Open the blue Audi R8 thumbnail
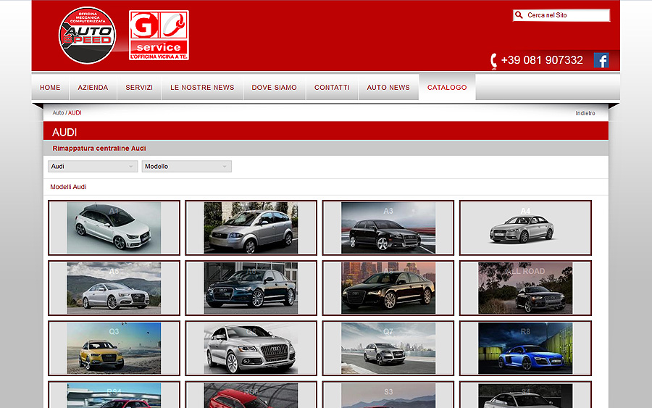The height and width of the screenshot is (408, 652). coord(526,349)
